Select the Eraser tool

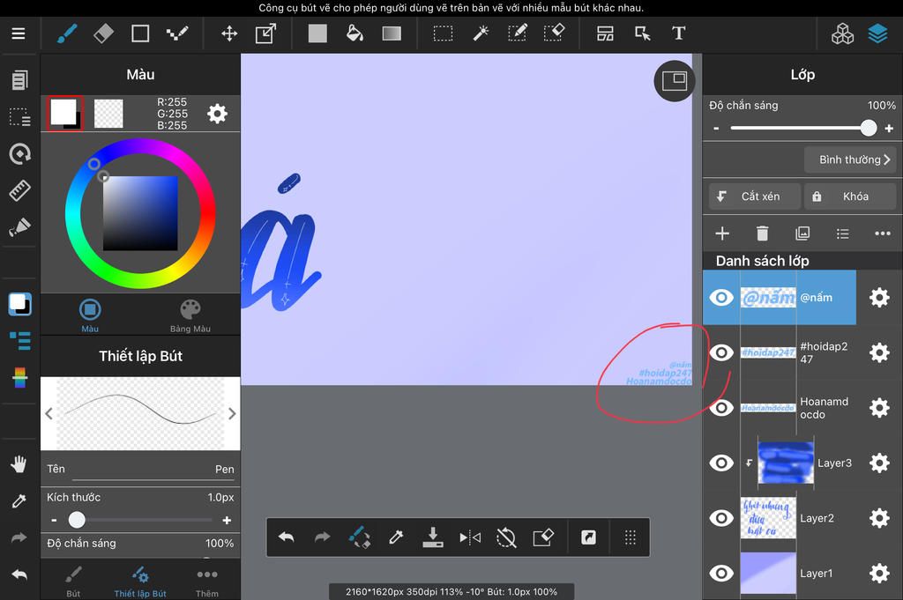tap(103, 33)
